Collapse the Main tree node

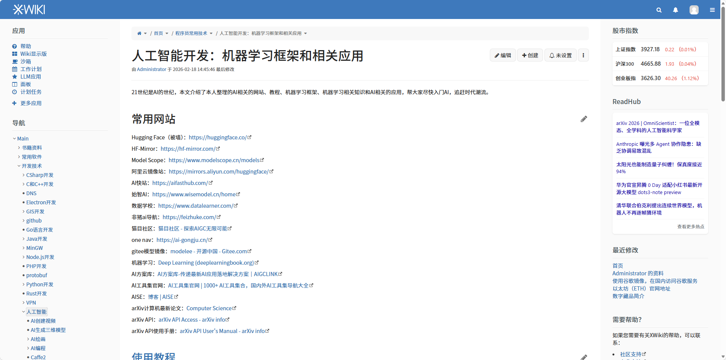pos(14,139)
